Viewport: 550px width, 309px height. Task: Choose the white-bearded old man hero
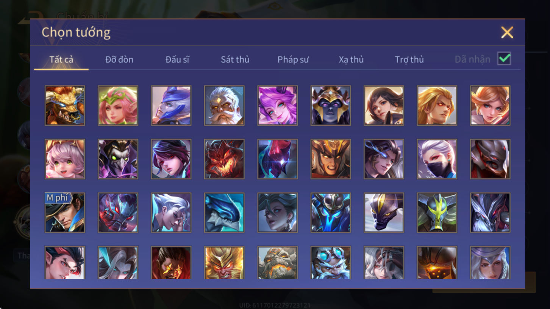[x=224, y=105]
